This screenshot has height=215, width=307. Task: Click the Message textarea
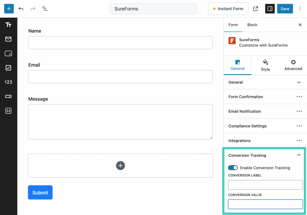pos(121,122)
